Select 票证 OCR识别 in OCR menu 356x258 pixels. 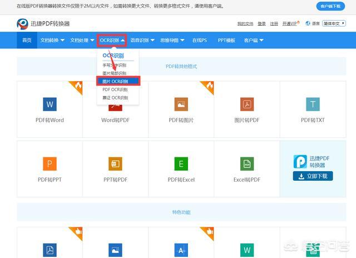coord(115,97)
